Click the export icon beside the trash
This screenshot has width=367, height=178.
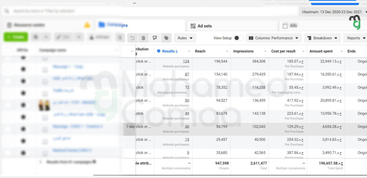click(x=155, y=38)
